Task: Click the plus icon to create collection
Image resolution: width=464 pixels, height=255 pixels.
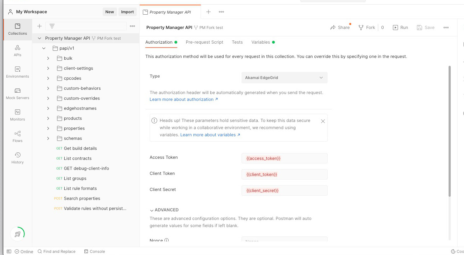Action: [39, 26]
